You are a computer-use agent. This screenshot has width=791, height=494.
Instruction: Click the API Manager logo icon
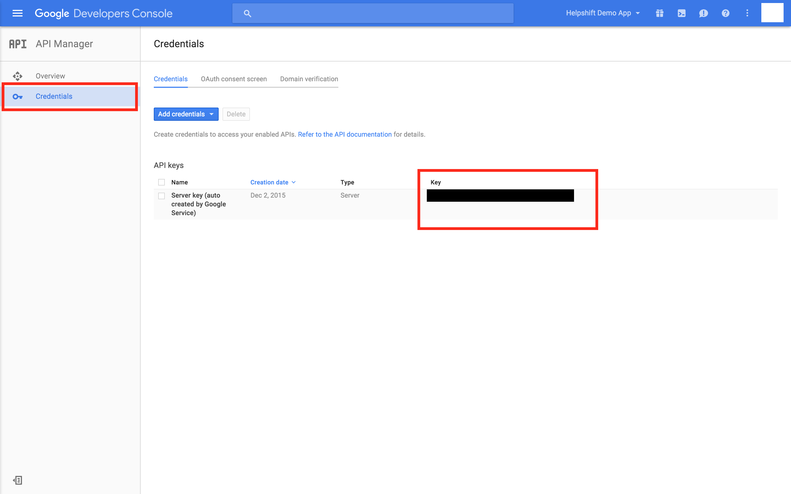pos(18,44)
